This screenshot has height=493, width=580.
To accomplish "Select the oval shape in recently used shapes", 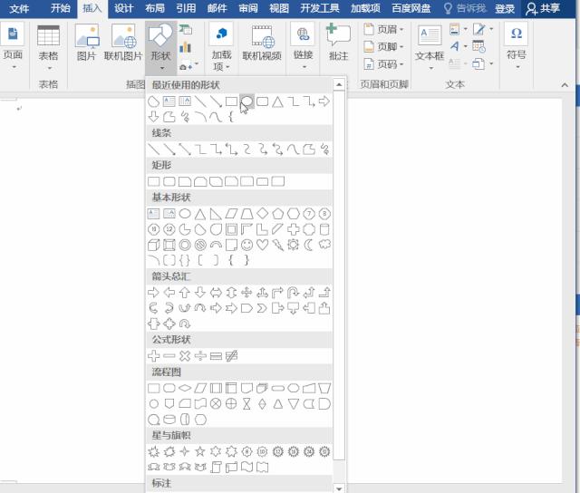I will click(x=246, y=101).
